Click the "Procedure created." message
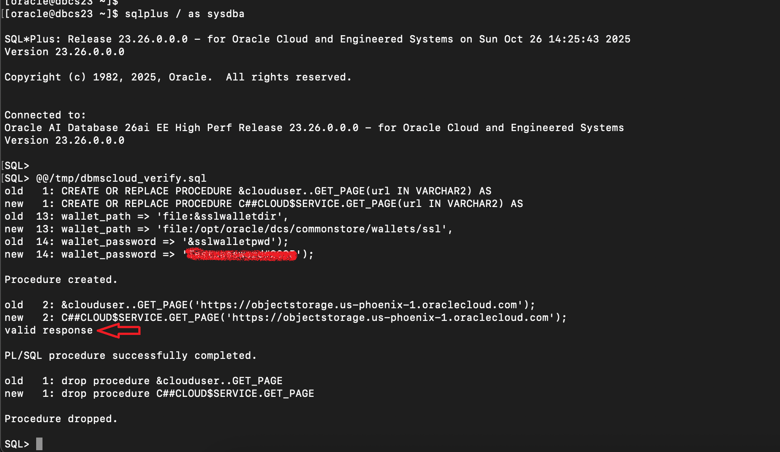The image size is (780, 452). [x=61, y=280]
